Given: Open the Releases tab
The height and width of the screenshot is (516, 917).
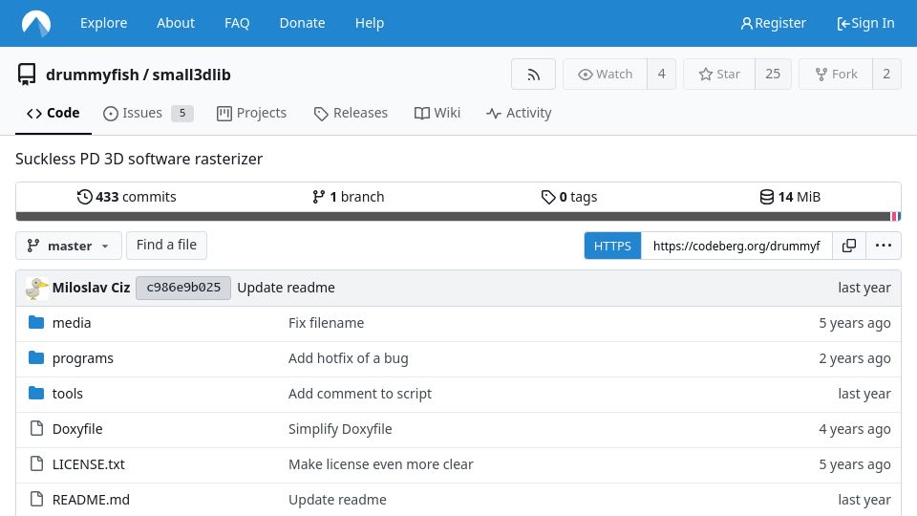Looking at the screenshot, I should click(x=351, y=113).
